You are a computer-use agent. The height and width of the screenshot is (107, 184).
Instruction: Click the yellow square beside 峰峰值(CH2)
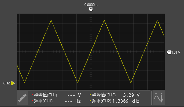tap(90, 94)
